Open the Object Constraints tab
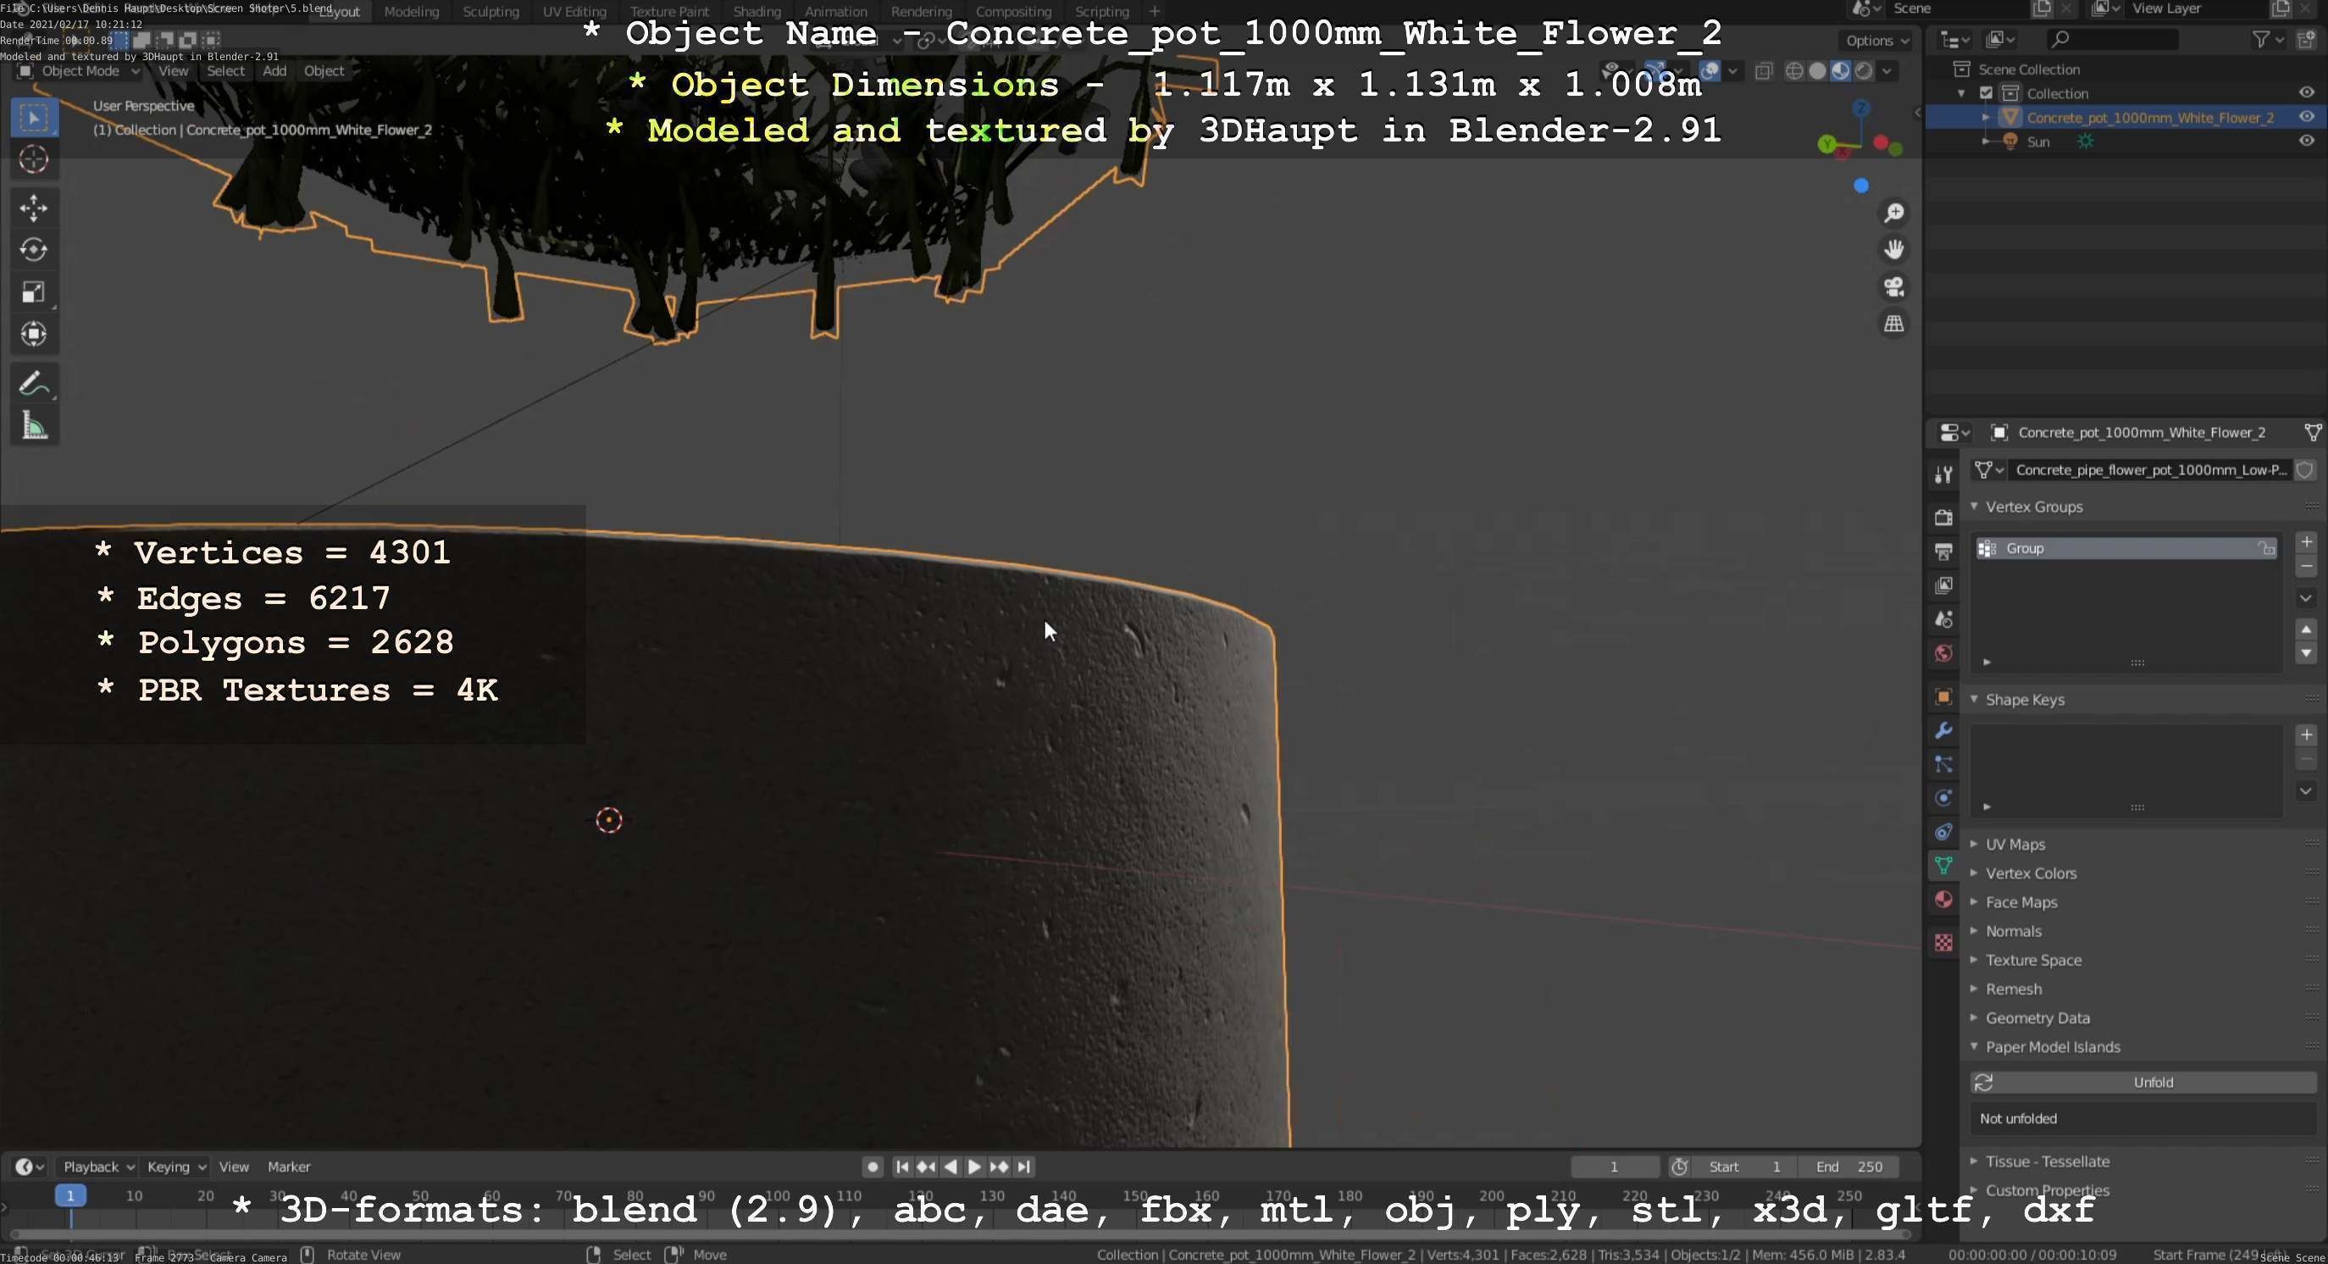The width and height of the screenshot is (2328, 1264). (1943, 832)
